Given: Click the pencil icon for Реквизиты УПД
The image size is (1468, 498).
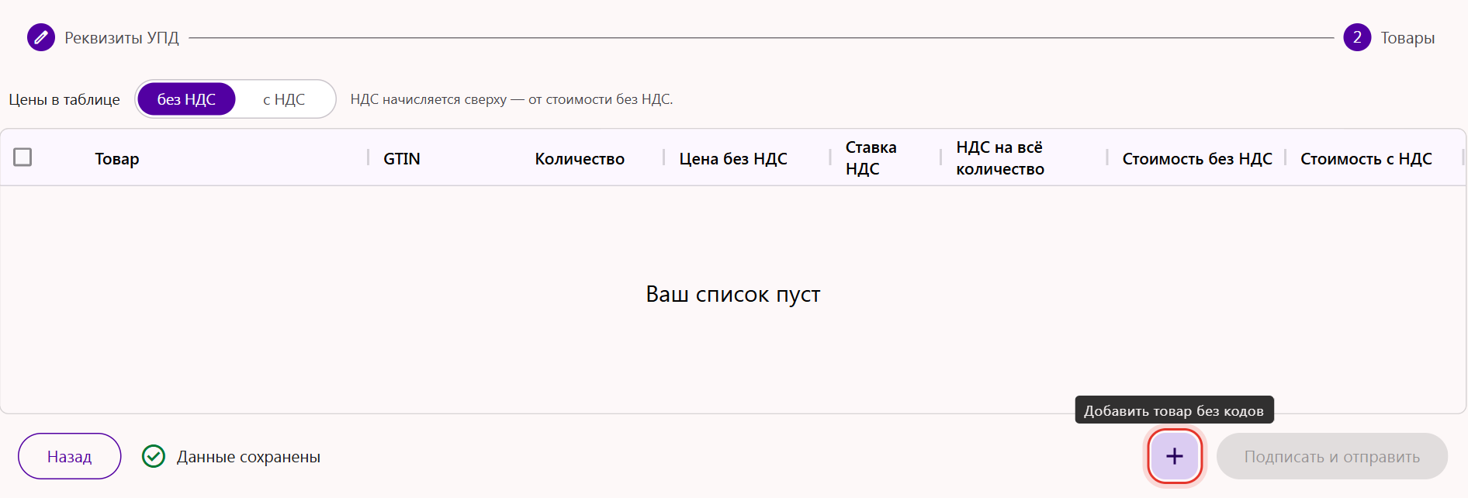Looking at the screenshot, I should point(41,37).
